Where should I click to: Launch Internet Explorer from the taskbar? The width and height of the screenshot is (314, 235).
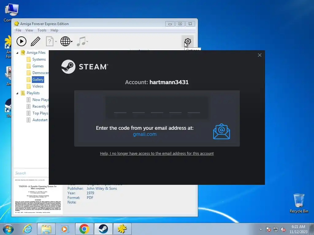point(27,229)
